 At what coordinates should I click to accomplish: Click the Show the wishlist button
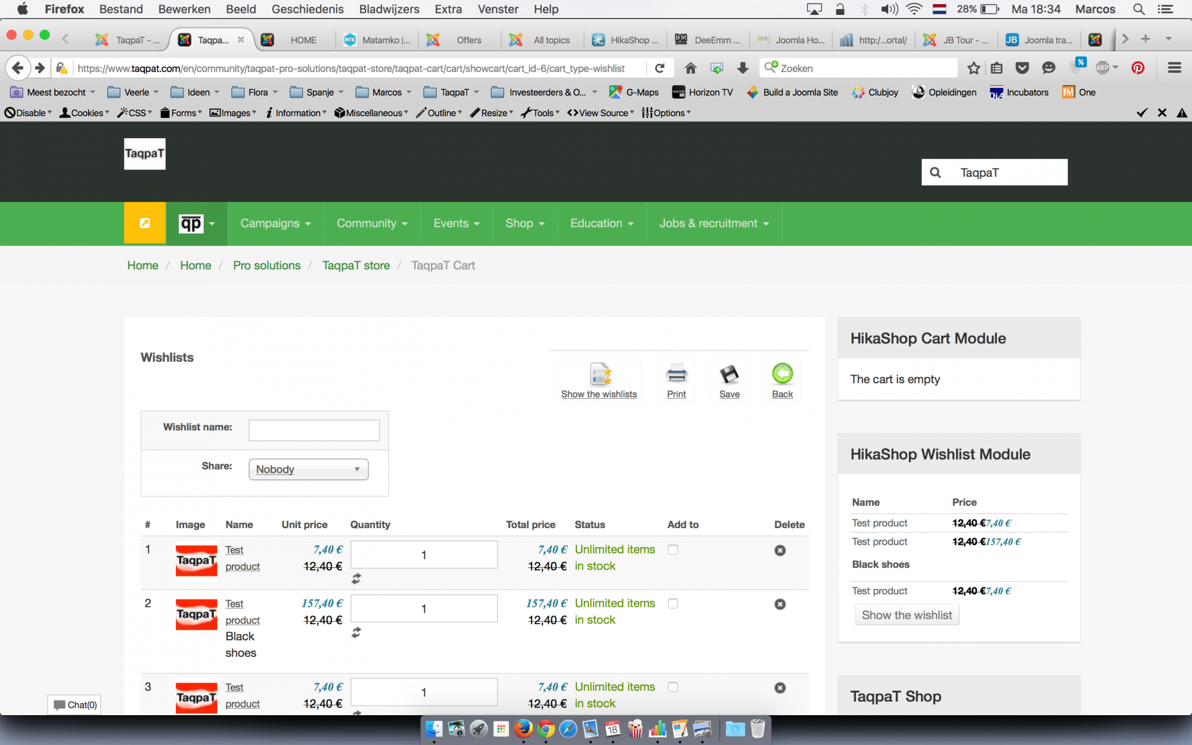click(x=906, y=615)
